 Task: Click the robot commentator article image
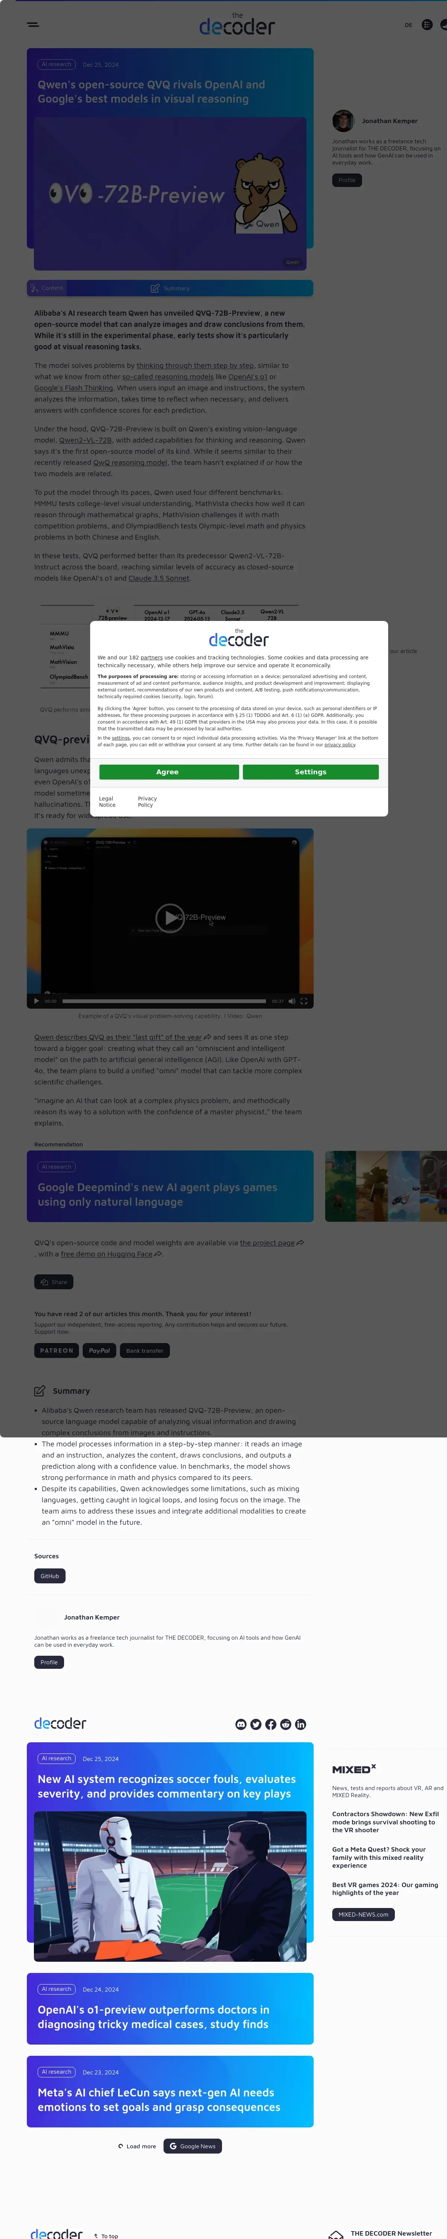pyautogui.click(x=170, y=1886)
